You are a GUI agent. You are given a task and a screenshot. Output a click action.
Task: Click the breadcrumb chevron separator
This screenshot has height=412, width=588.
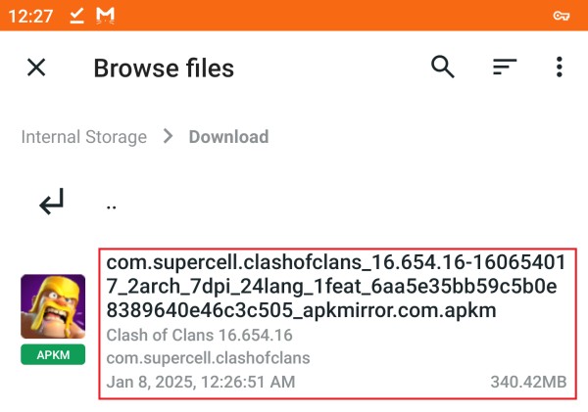(x=168, y=136)
